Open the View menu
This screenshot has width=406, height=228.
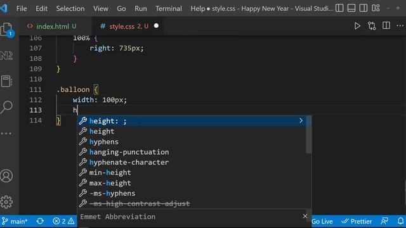click(x=101, y=8)
